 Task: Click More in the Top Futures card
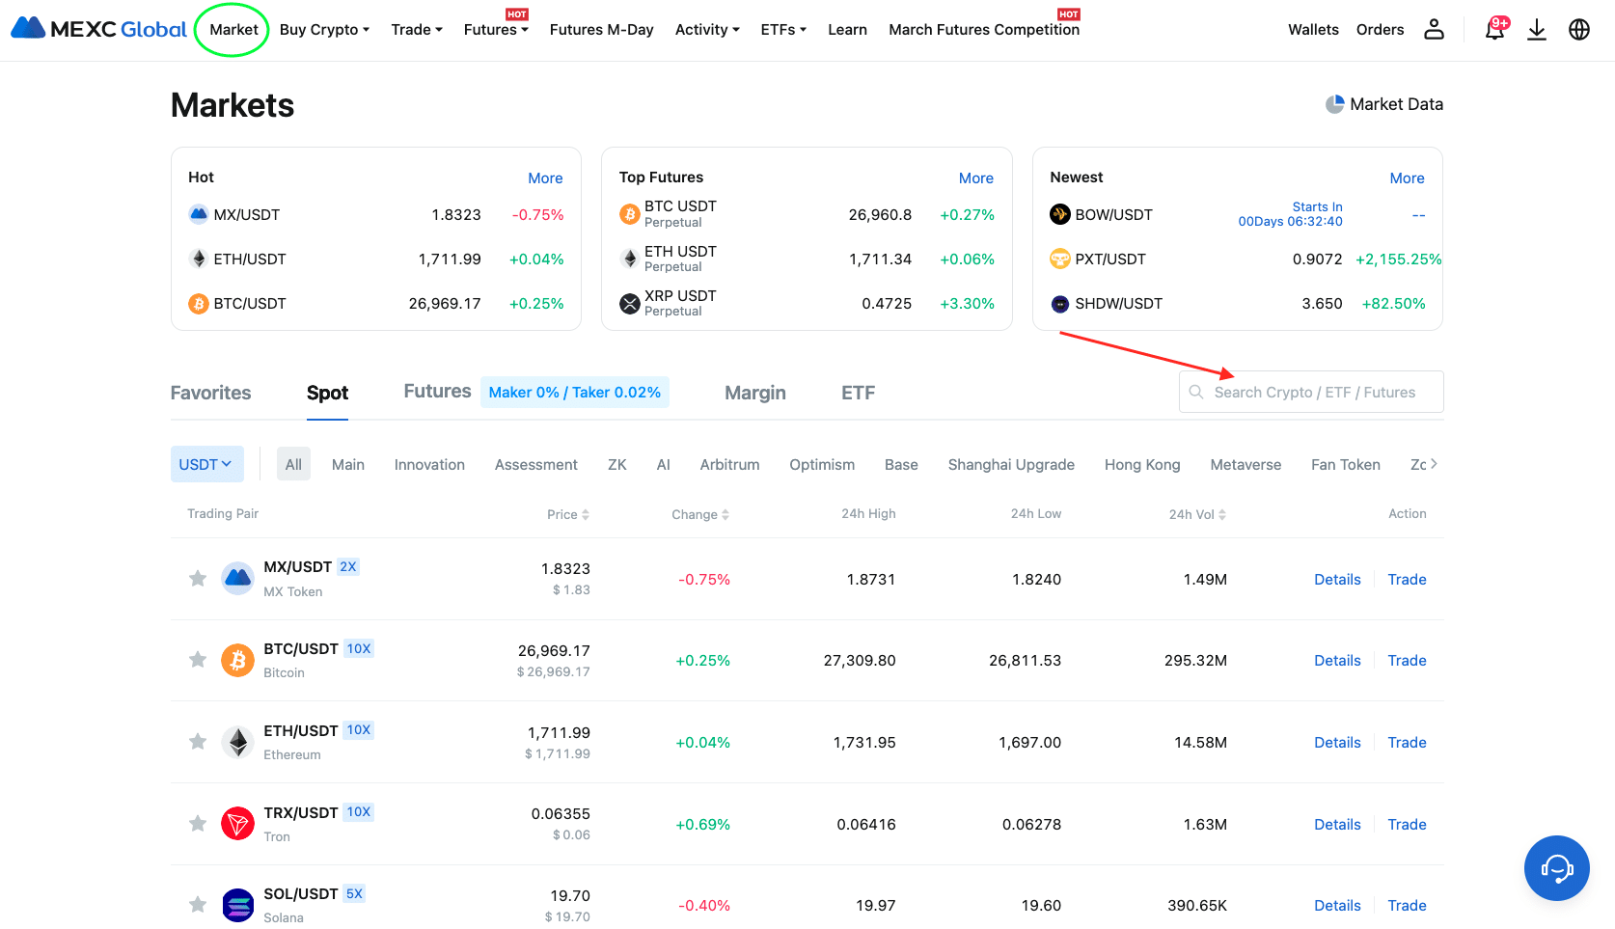tap(975, 178)
